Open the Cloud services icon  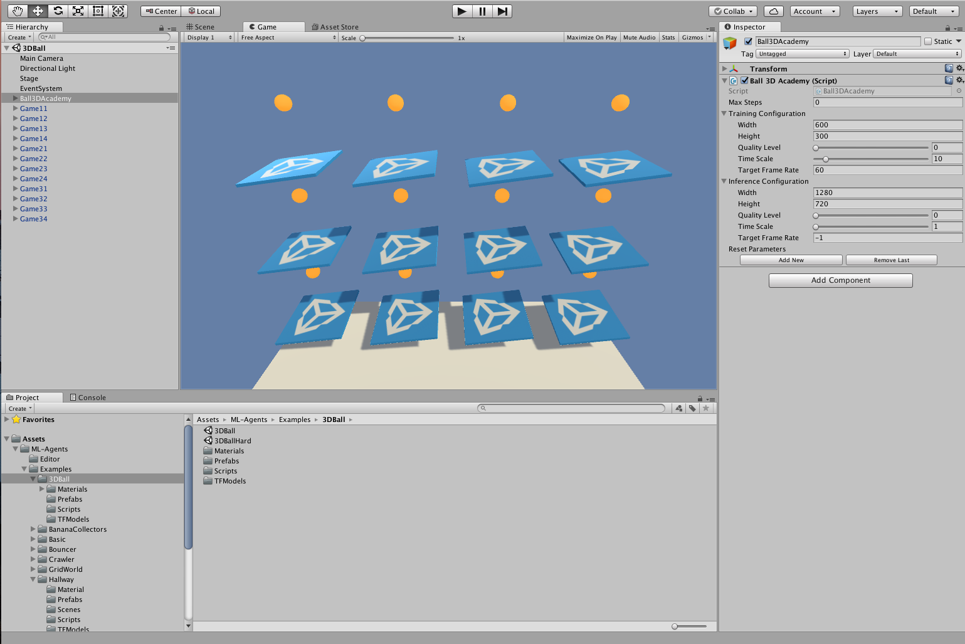pos(774,11)
